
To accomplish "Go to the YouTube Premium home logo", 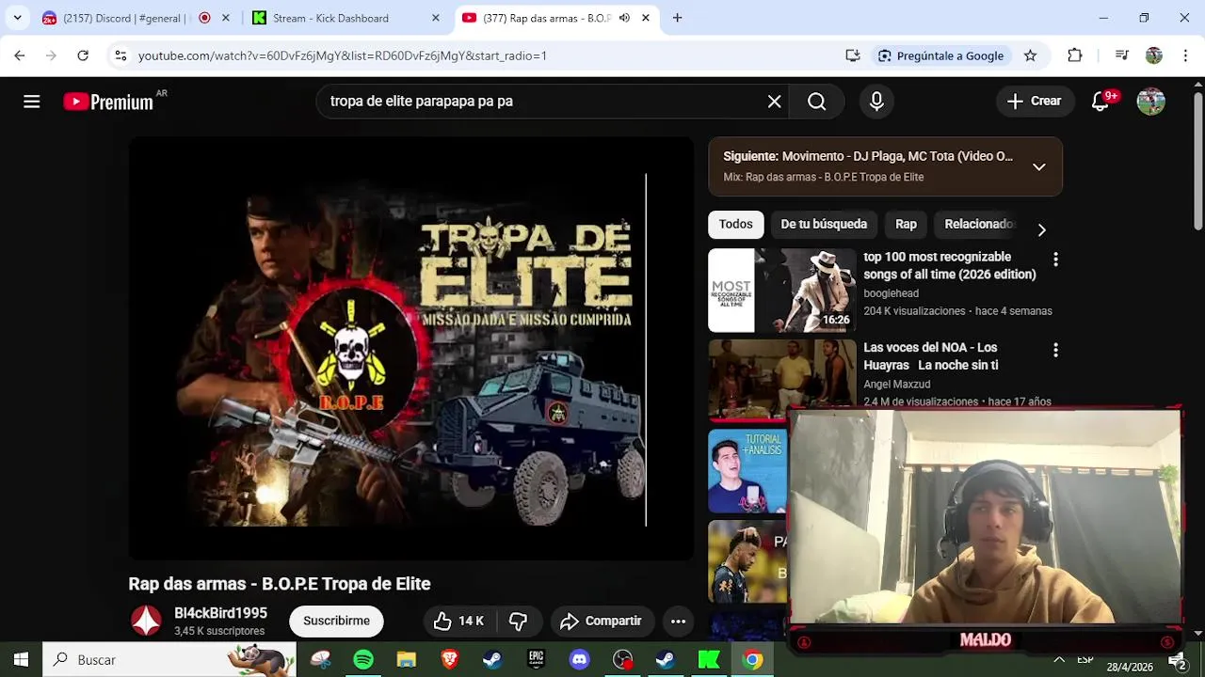I will 108,102.
